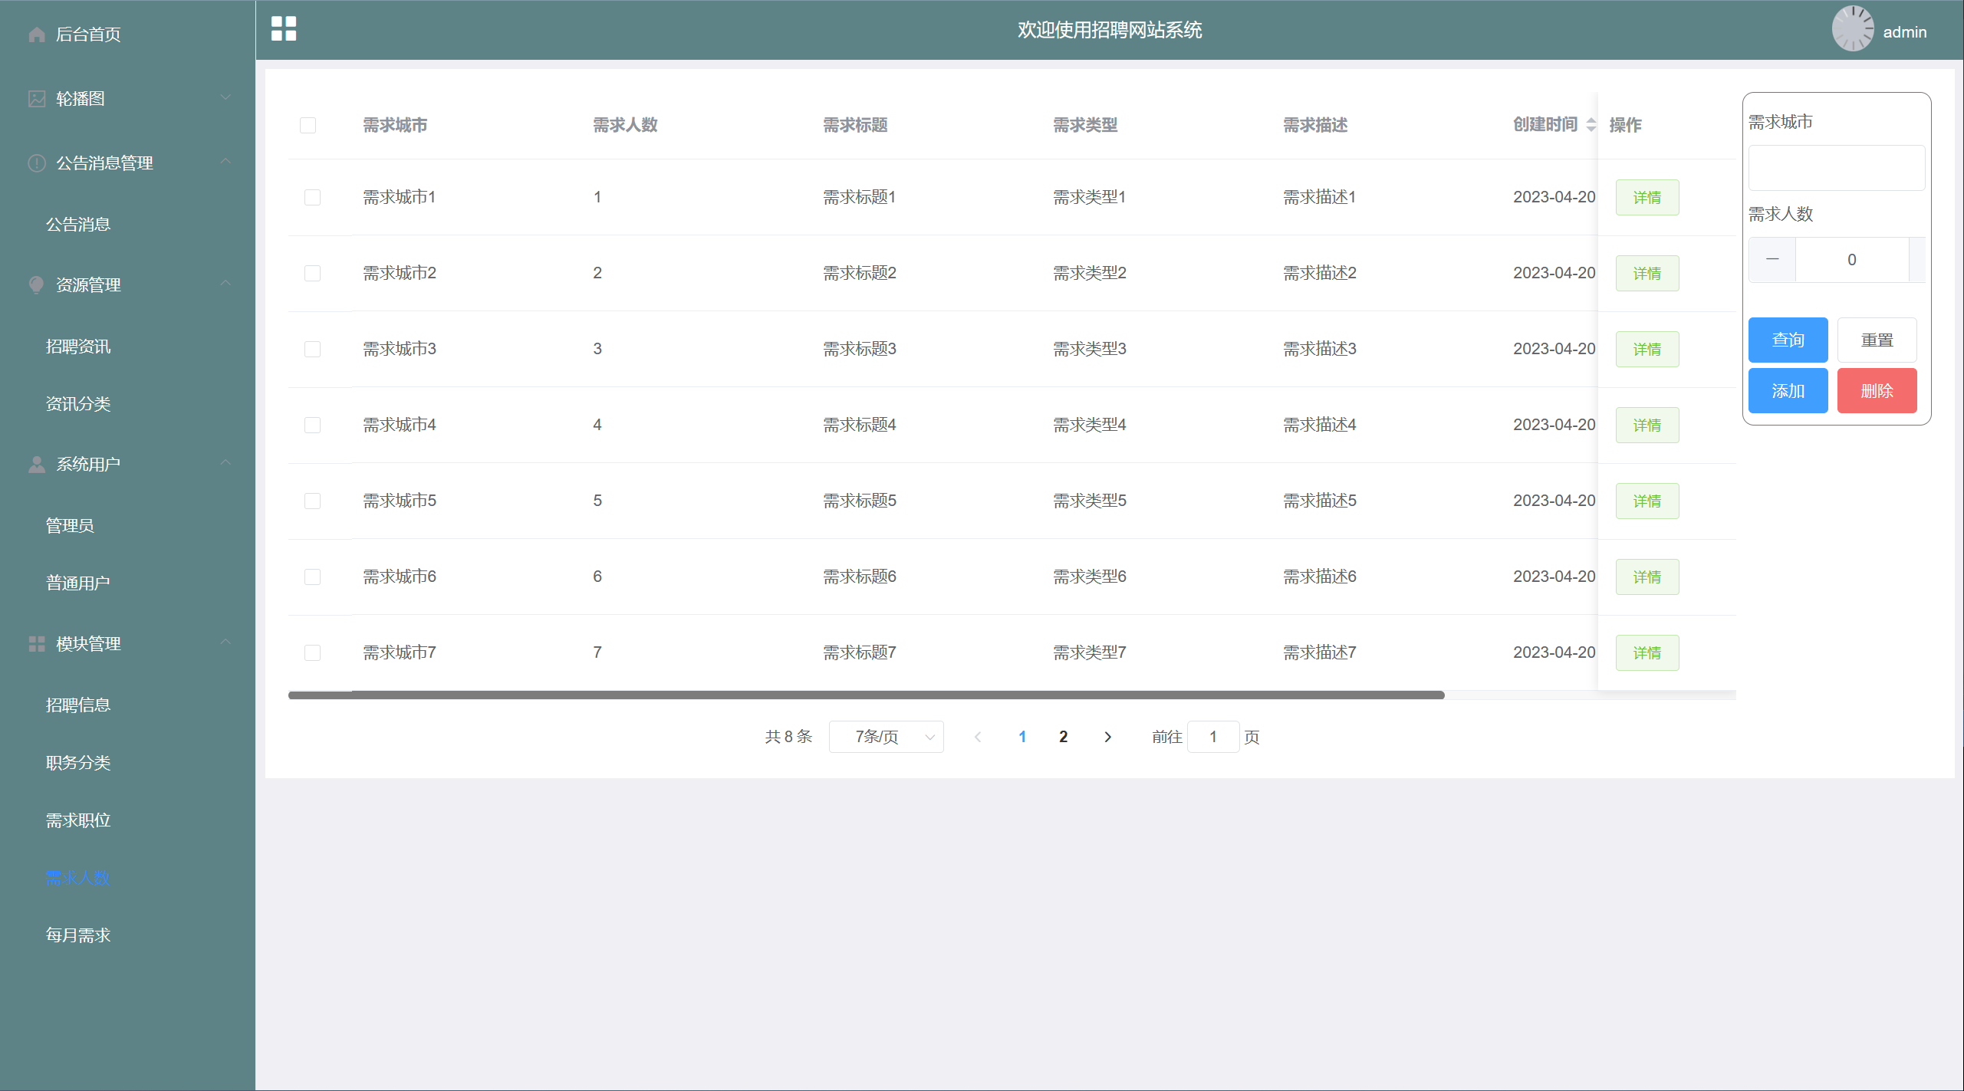1964x1091 pixels.
Task: Sort by 创建时间 using the sort arrows
Action: pos(1591,125)
